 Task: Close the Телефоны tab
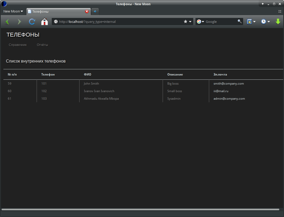pyautogui.click(x=87, y=11)
